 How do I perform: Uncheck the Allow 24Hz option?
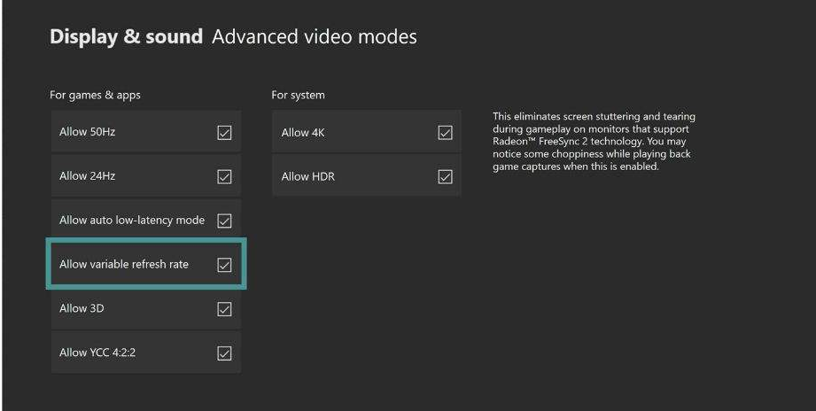click(x=224, y=177)
